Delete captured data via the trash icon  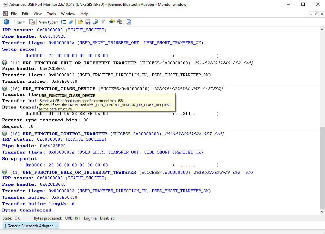[102, 22]
